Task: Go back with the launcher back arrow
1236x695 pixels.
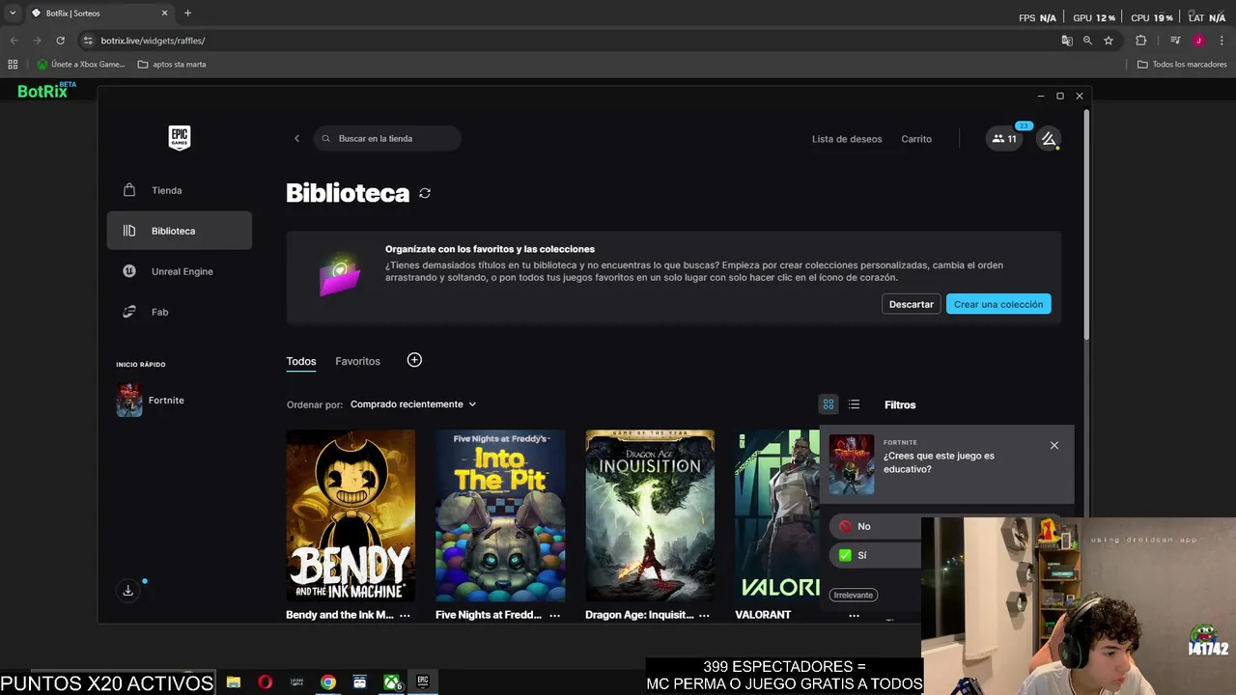Action: coord(296,138)
